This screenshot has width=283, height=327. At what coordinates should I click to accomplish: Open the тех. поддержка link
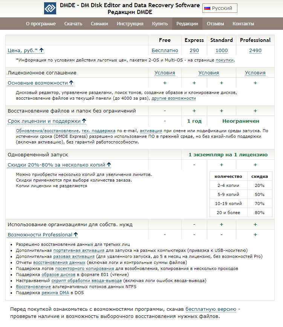pos(98,131)
